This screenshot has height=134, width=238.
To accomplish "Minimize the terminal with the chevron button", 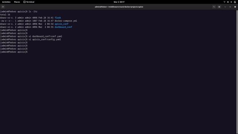I will 225,7.
